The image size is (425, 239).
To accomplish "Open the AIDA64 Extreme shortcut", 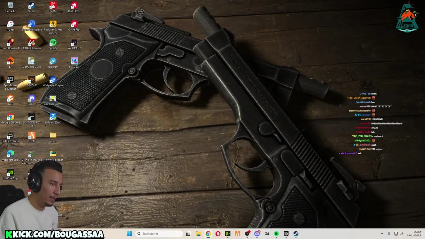I will point(32,44).
